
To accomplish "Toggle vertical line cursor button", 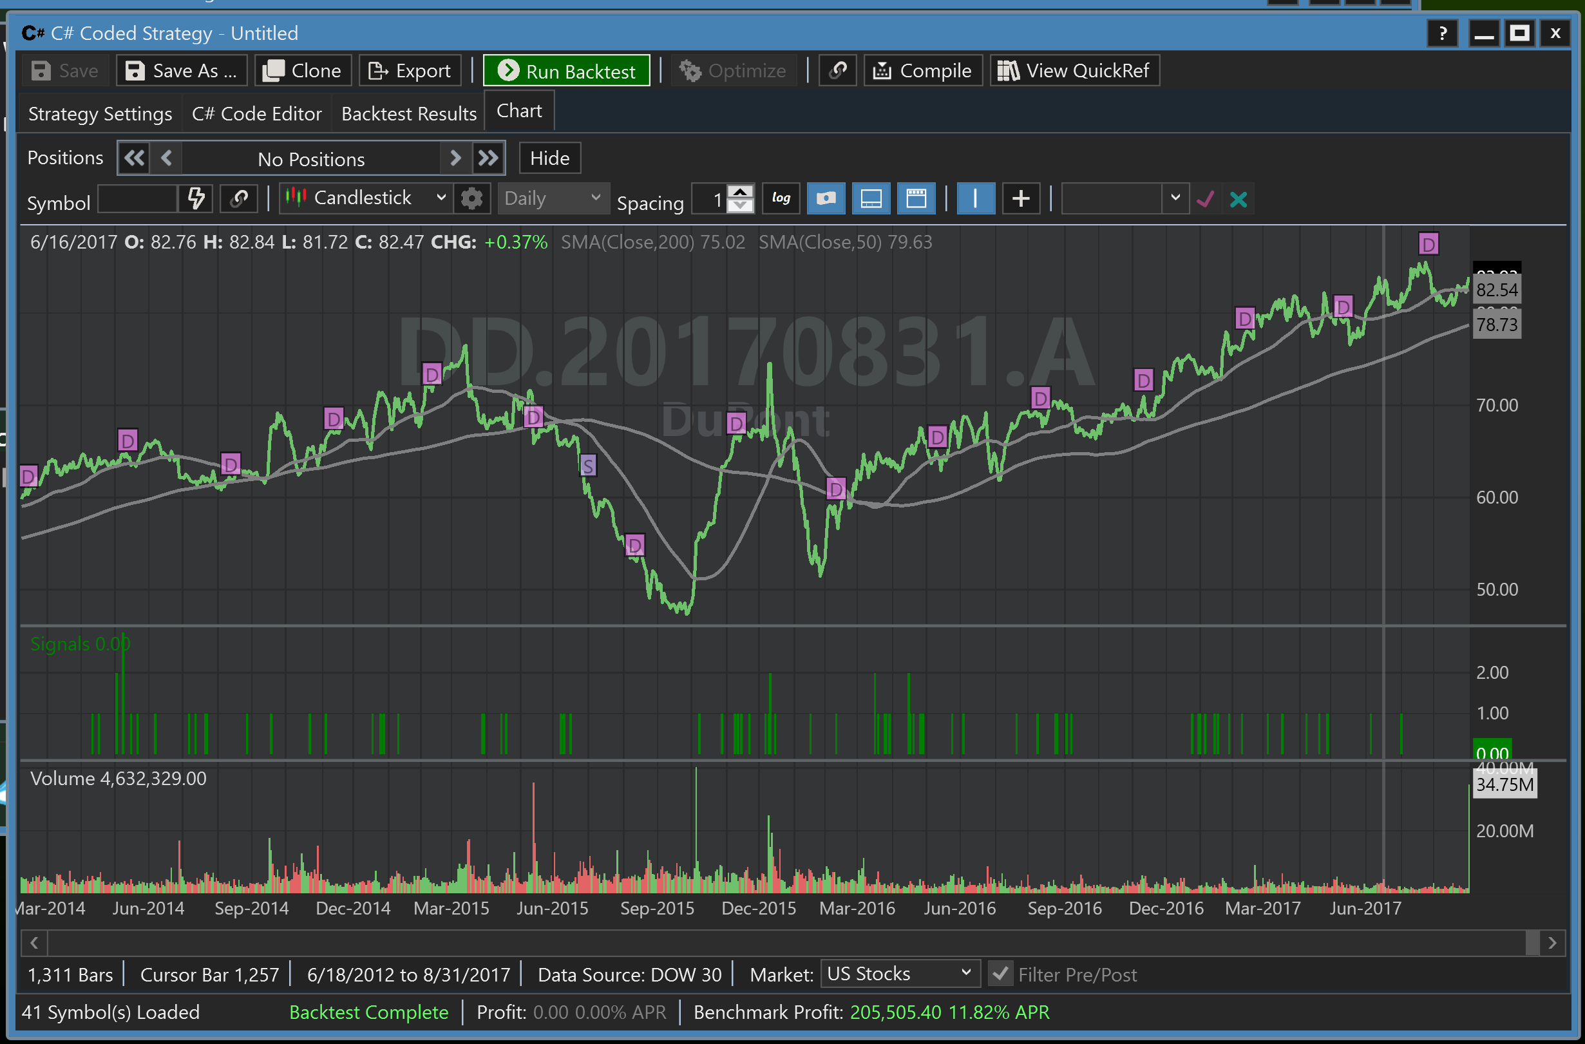I will coord(976,198).
